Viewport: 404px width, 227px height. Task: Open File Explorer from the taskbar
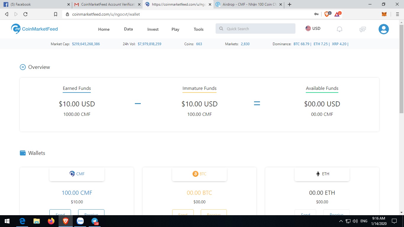point(37,221)
